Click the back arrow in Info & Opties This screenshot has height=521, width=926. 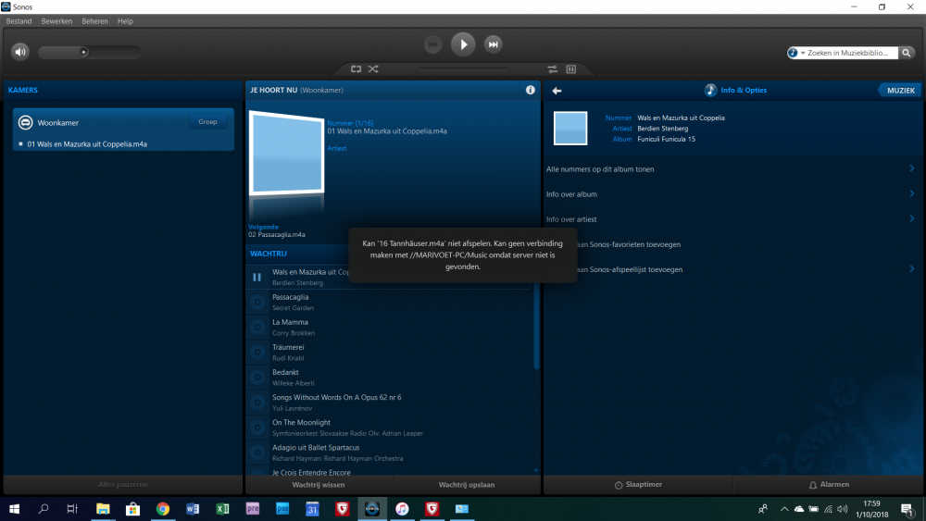557,91
